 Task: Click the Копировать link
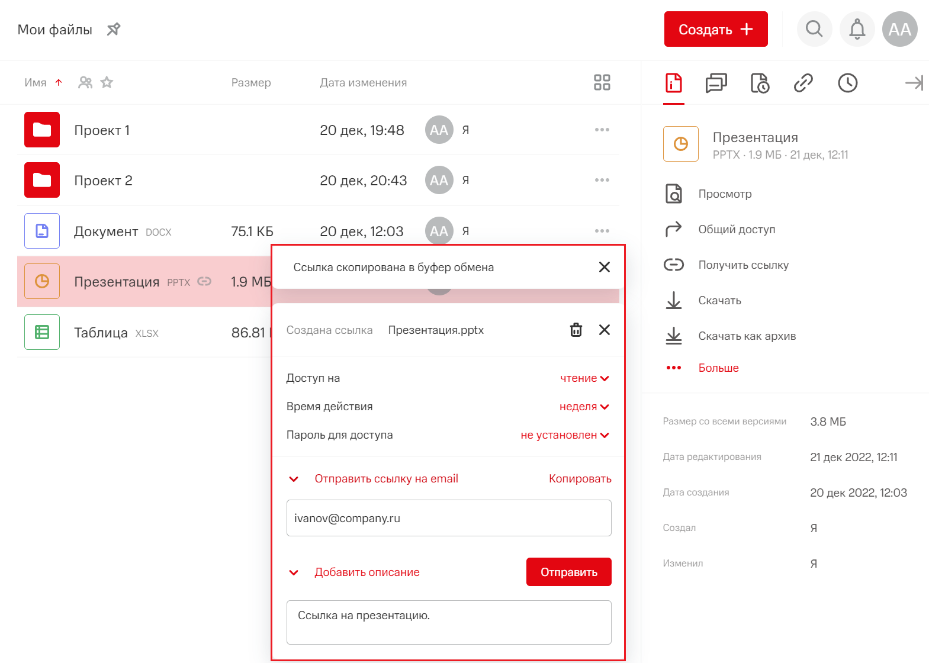pos(580,479)
